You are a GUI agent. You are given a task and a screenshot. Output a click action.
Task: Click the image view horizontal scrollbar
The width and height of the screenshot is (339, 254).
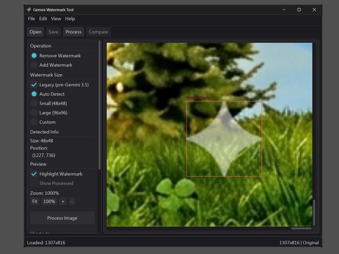(301, 229)
